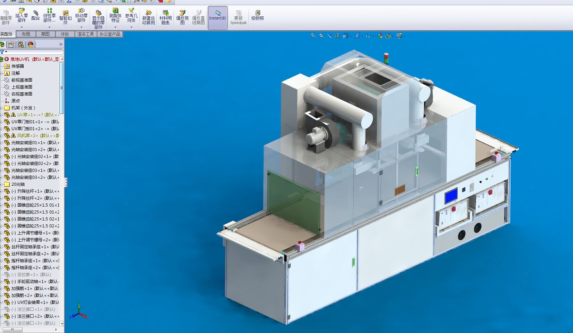Viewport: 573px width, 333px height.
Task: Open the Reference Geometry dropdown arrow
Action: (x=131, y=27)
